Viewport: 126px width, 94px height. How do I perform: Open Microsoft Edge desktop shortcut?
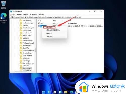3,18
